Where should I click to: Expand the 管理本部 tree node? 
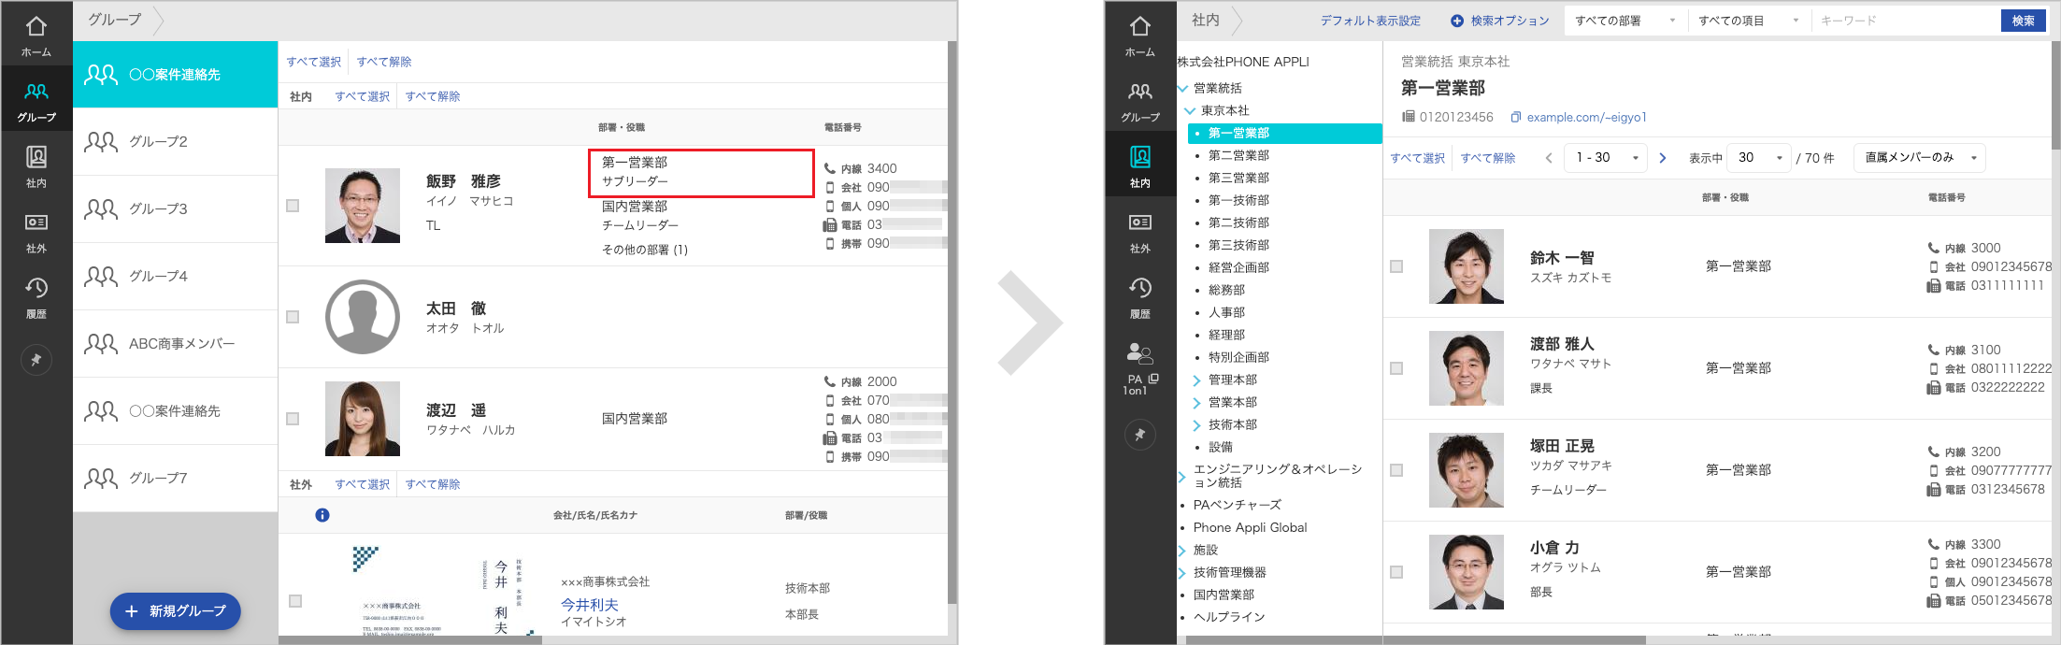coord(1196,380)
